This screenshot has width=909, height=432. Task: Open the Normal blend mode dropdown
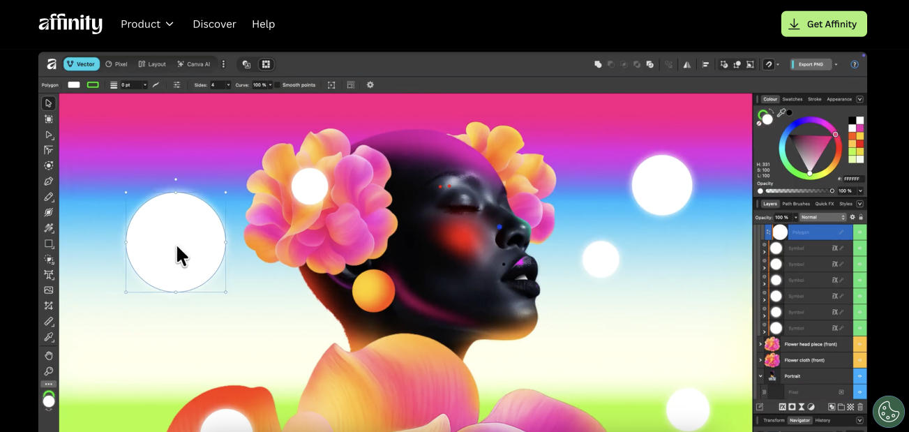tap(822, 217)
